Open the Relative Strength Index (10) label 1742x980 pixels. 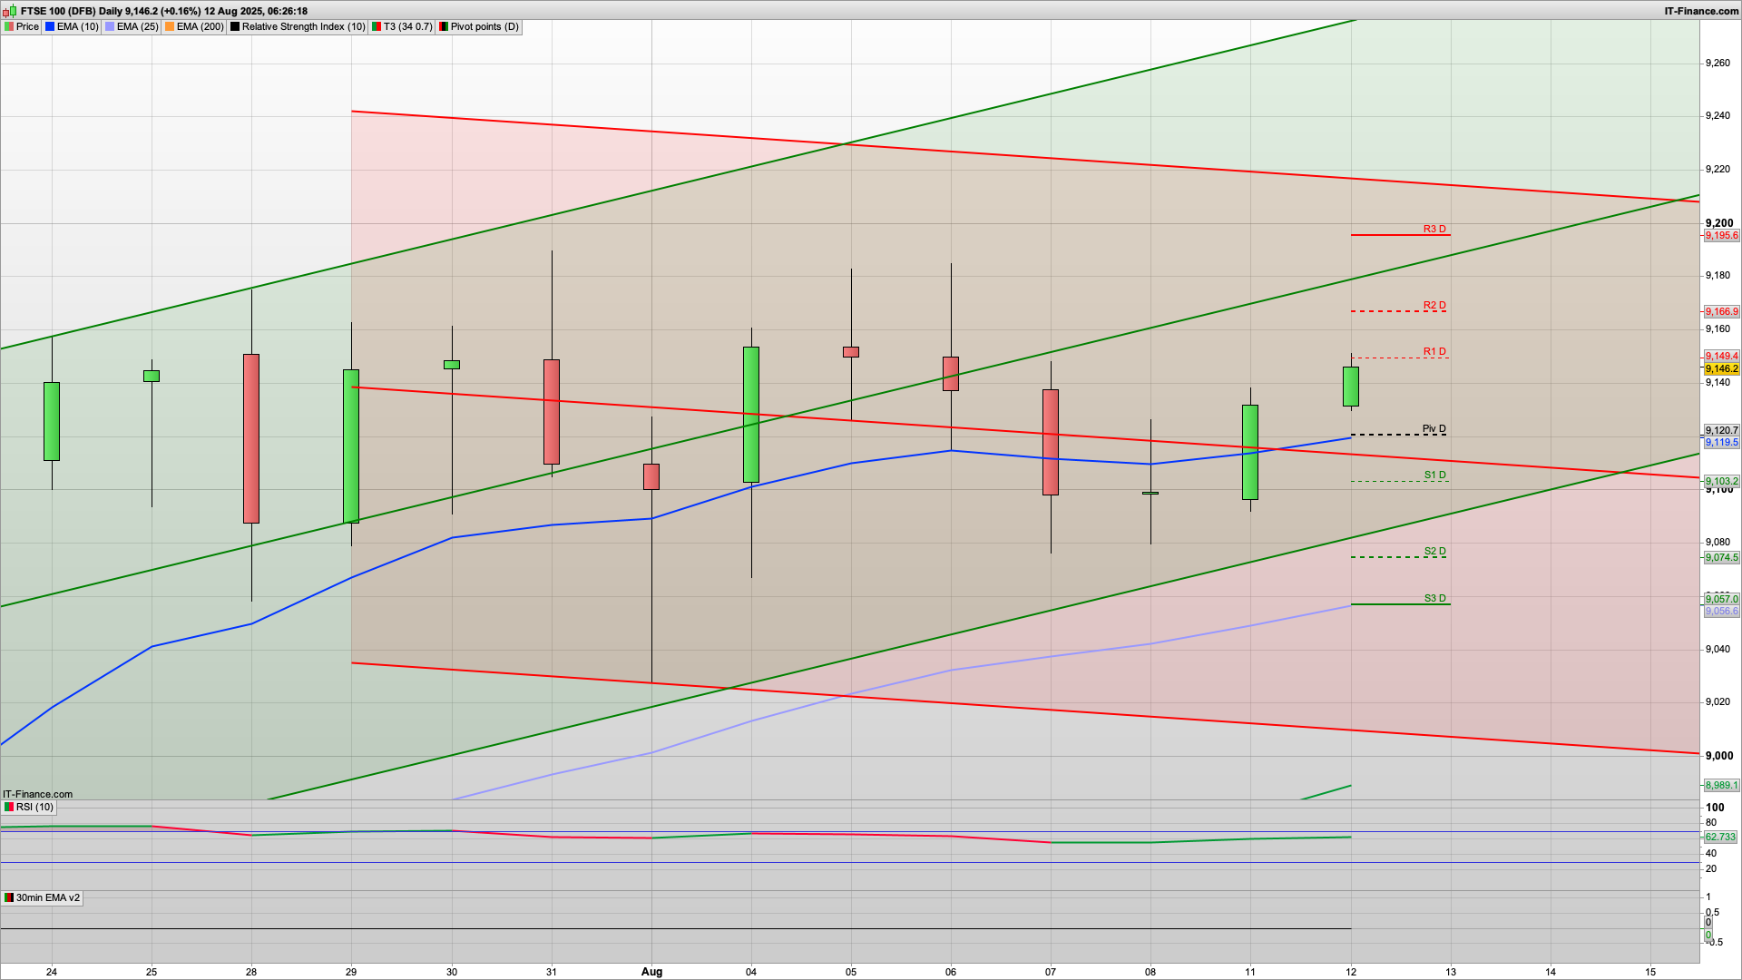pyautogui.click(x=303, y=26)
